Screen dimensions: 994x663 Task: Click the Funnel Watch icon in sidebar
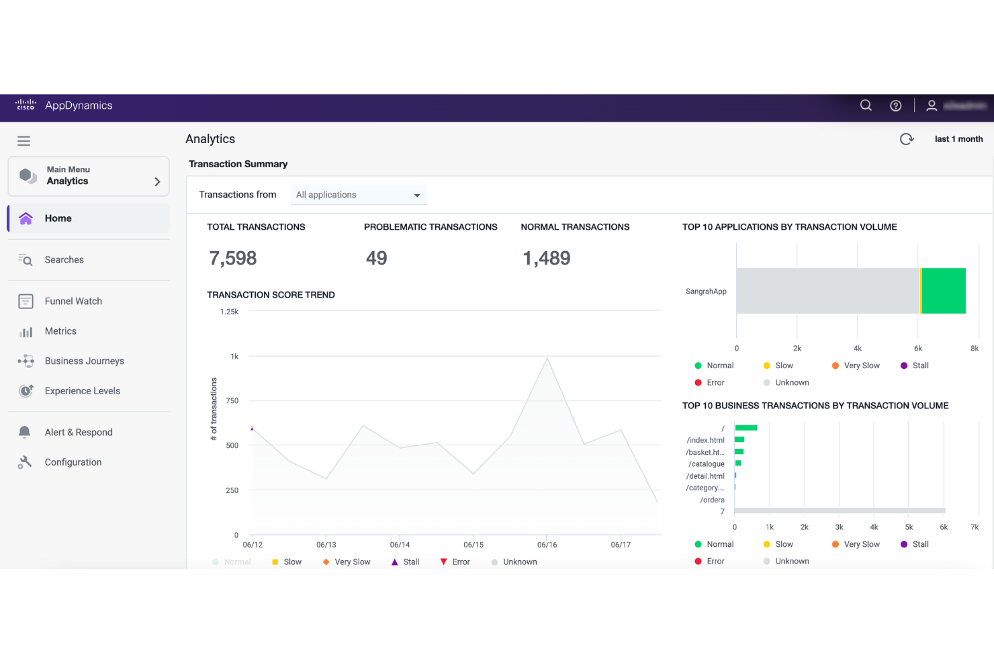point(26,302)
